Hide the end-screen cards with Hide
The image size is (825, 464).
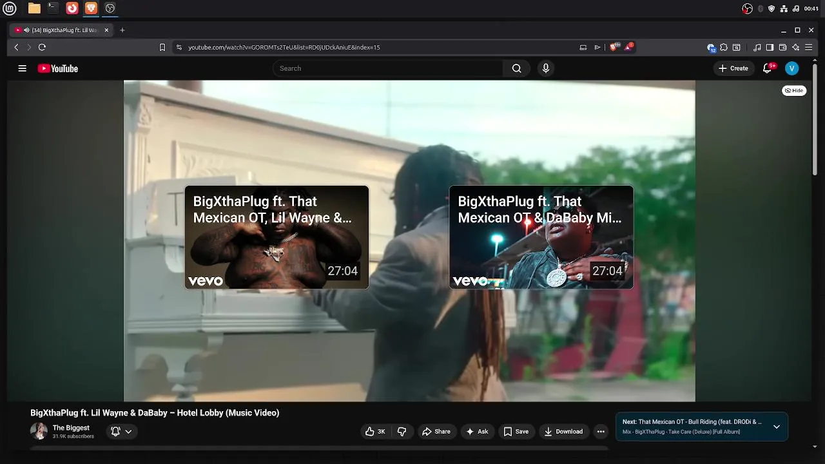pos(794,91)
